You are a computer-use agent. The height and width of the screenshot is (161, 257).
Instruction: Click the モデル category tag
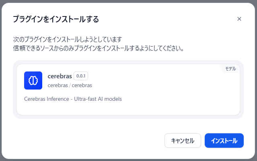coord(230,69)
